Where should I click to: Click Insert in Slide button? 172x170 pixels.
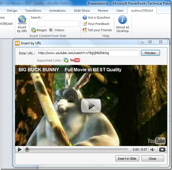pyautogui.click(x=127, y=159)
